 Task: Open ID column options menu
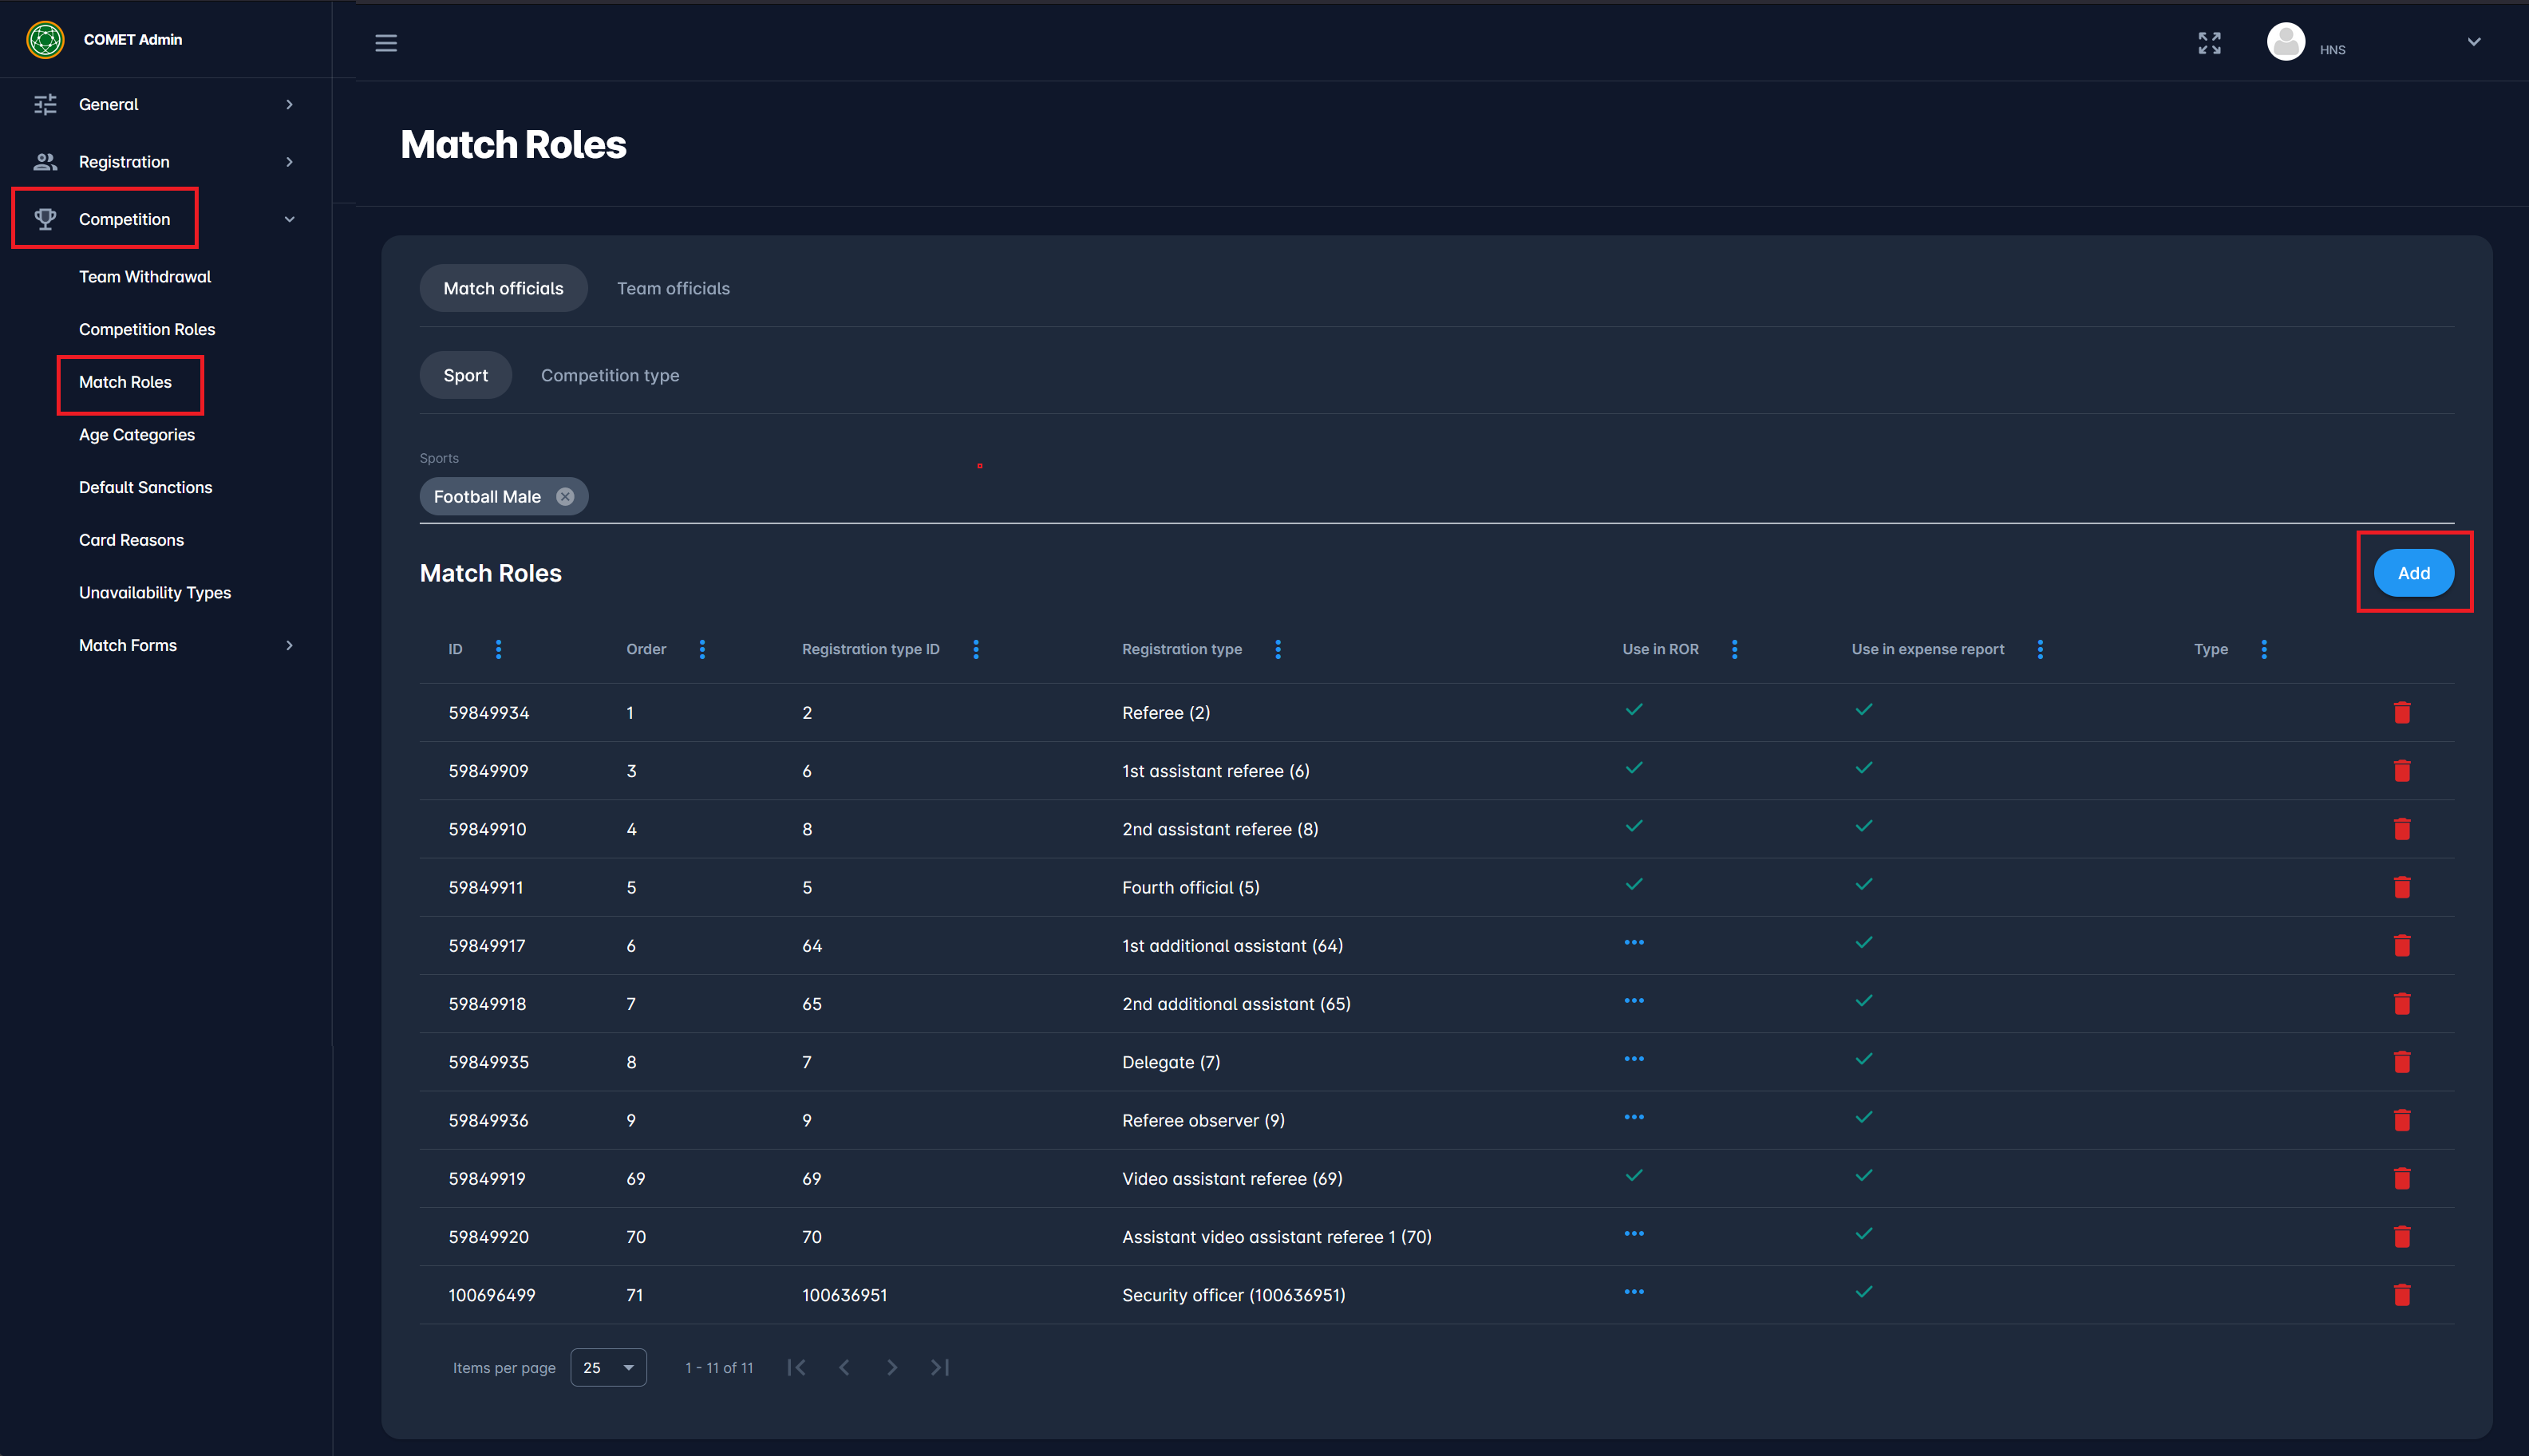point(499,649)
